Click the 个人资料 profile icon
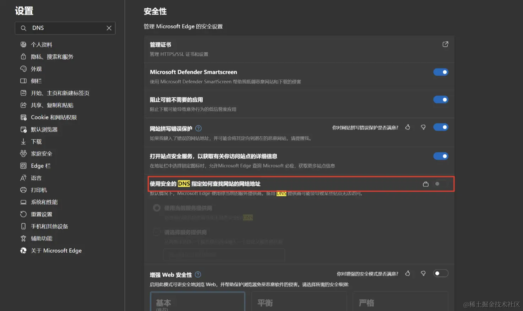This screenshot has height=311, width=523. 23,44
